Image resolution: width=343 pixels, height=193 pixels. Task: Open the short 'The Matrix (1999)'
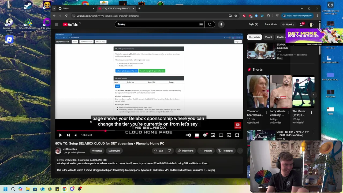click(303, 92)
